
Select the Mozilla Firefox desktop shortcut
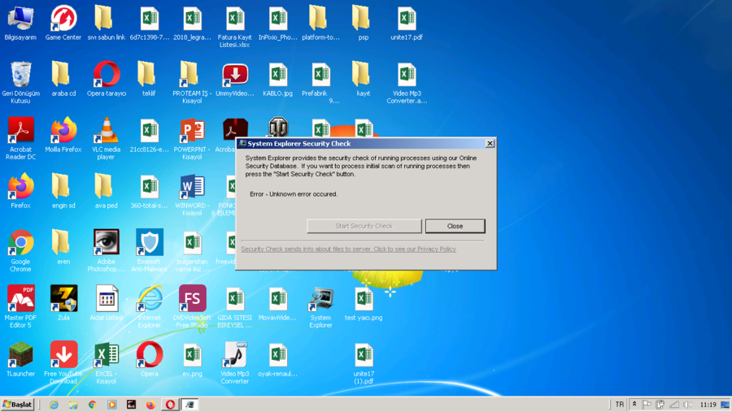click(63, 136)
